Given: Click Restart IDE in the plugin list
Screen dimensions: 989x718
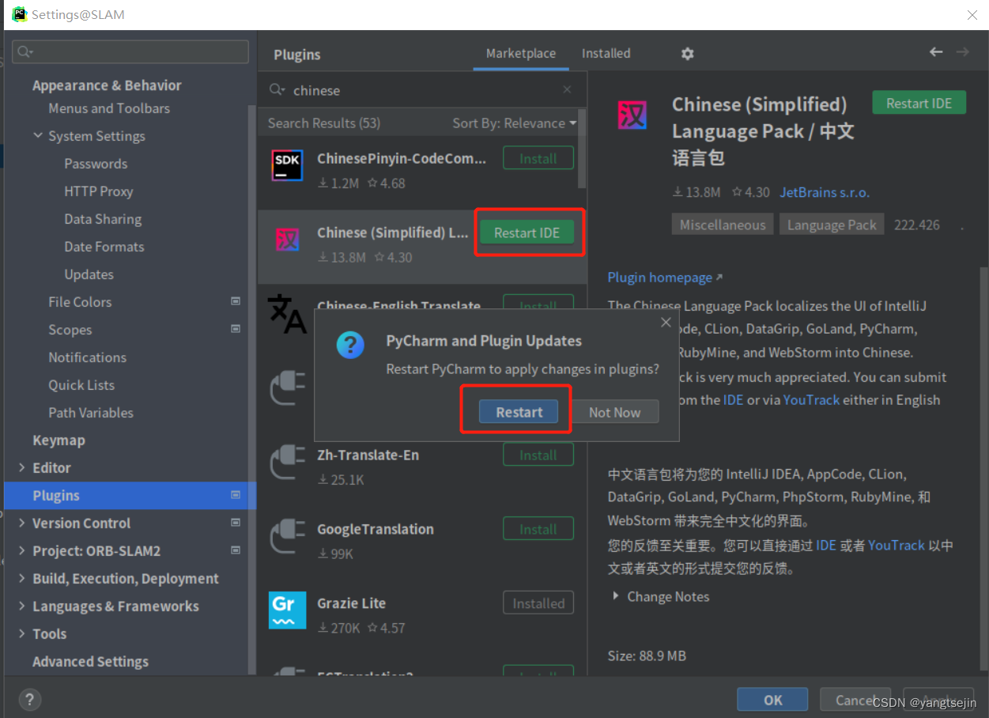Looking at the screenshot, I should coord(527,232).
